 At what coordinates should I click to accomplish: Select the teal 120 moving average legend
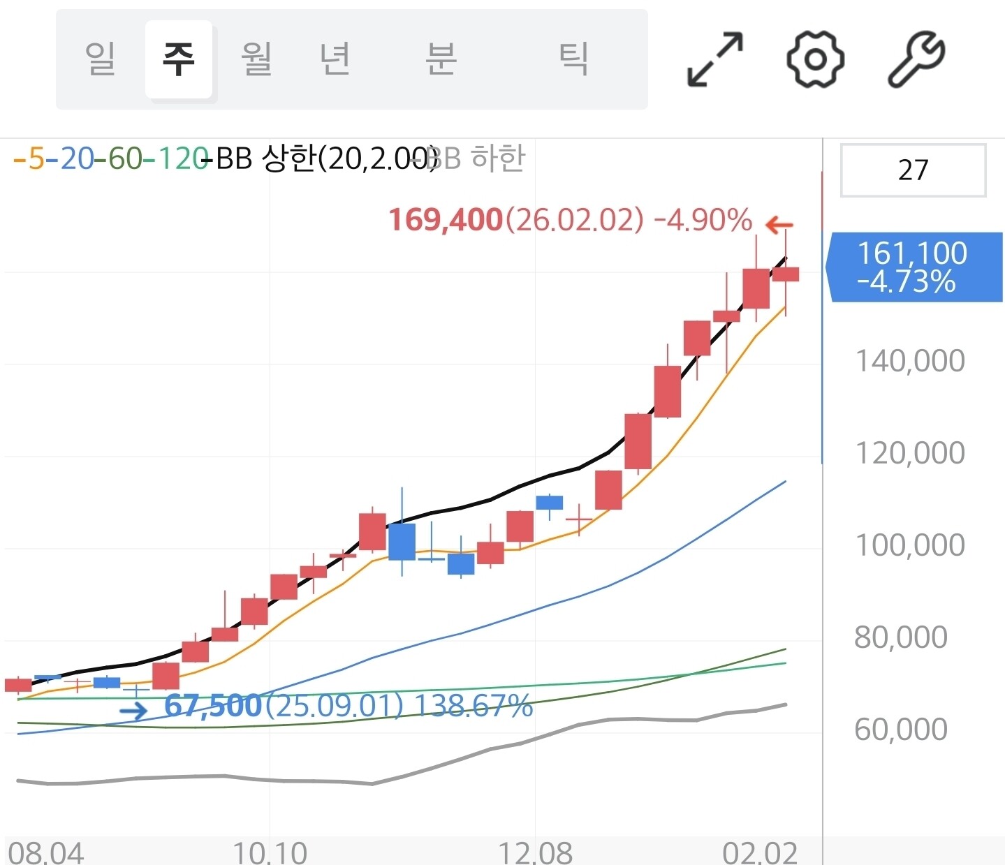pyautogui.click(x=176, y=159)
